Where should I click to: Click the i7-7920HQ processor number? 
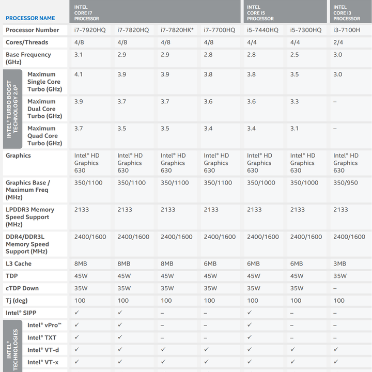90,30
